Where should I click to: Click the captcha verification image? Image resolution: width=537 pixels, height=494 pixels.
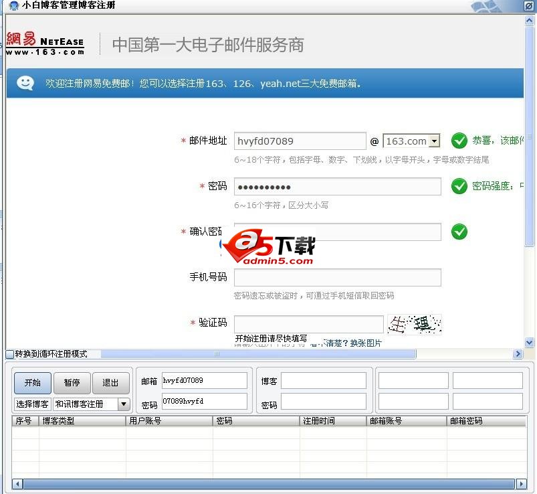point(414,323)
